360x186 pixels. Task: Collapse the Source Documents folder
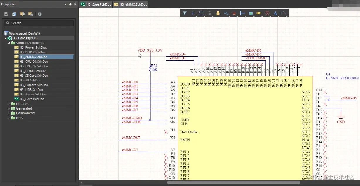[x=9, y=43]
